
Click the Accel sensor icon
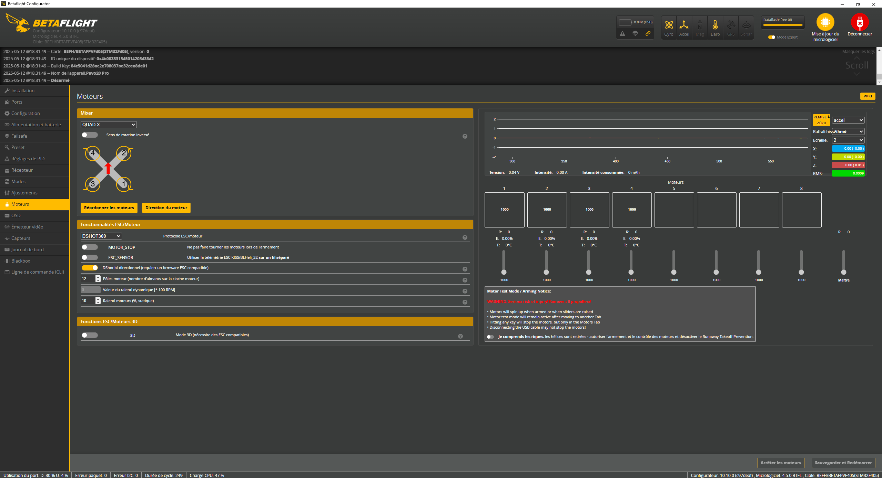pyautogui.click(x=684, y=25)
